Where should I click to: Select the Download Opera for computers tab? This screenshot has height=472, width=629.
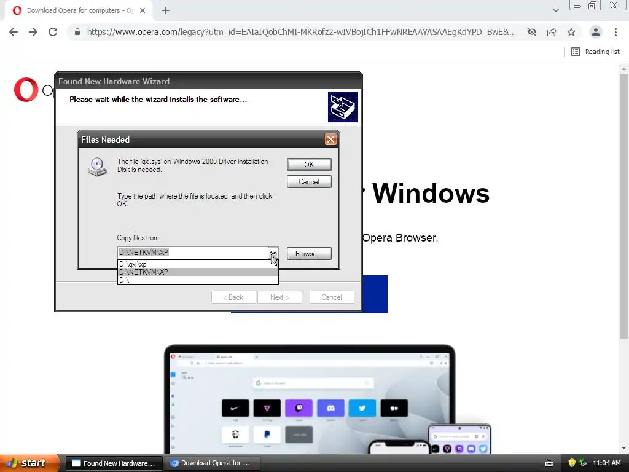pyautogui.click(x=78, y=11)
